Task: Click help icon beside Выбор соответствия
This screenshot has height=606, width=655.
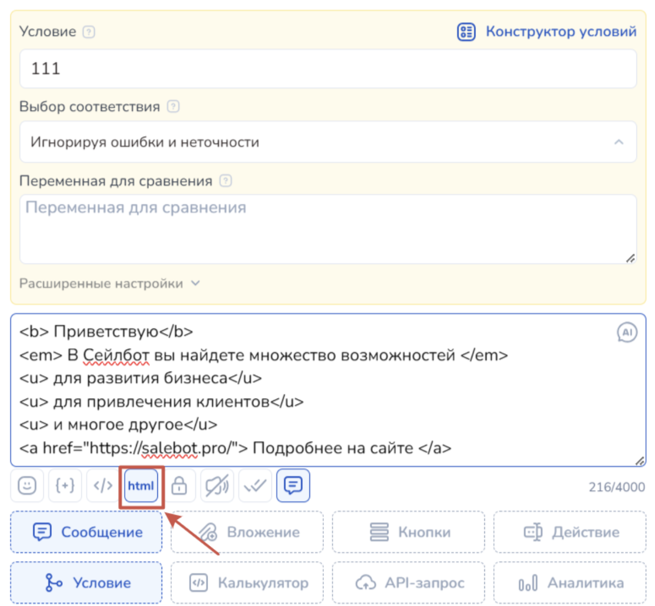Action: coord(173,107)
